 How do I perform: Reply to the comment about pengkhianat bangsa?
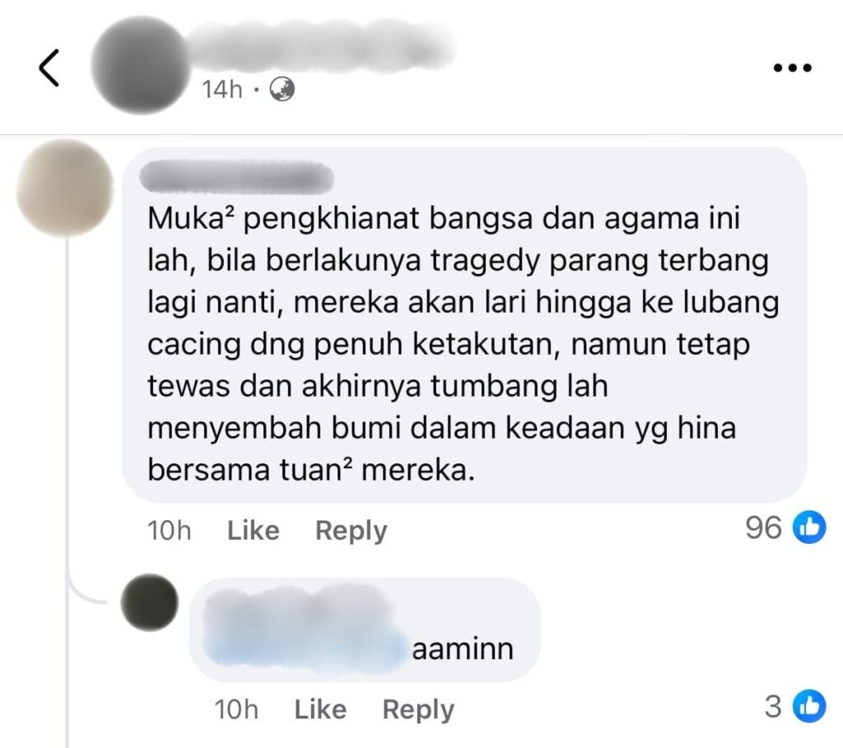point(351,532)
